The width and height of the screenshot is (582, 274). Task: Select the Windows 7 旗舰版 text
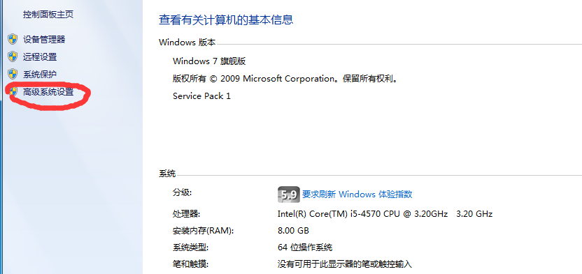click(209, 61)
